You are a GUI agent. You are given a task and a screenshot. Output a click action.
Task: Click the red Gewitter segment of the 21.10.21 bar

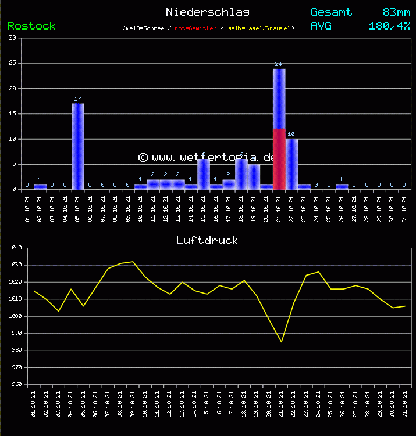click(x=279, y=159)
